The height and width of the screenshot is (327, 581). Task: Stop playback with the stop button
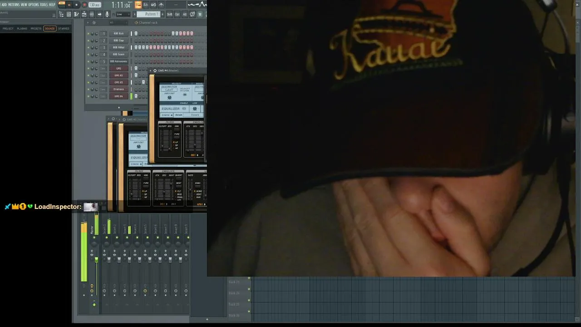tap(76, 5)
